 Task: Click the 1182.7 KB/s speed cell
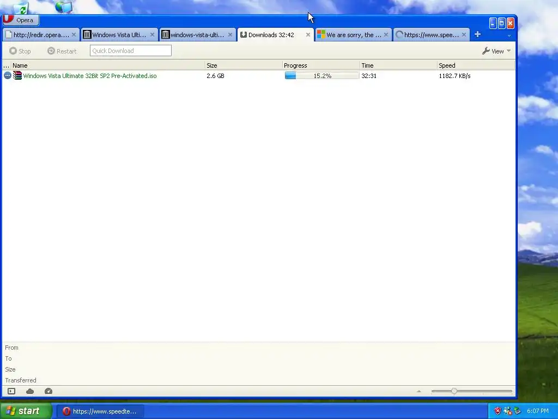pos(454,76)
